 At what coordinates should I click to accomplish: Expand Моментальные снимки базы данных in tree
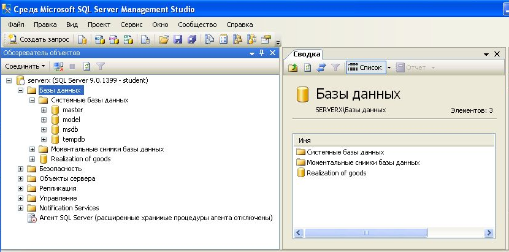32,150
